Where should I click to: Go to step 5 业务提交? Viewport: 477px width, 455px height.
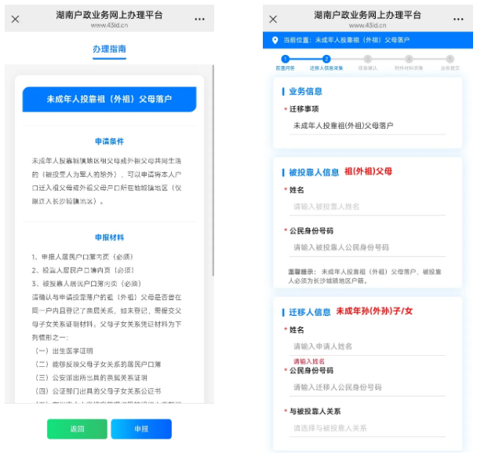point(450,59)
